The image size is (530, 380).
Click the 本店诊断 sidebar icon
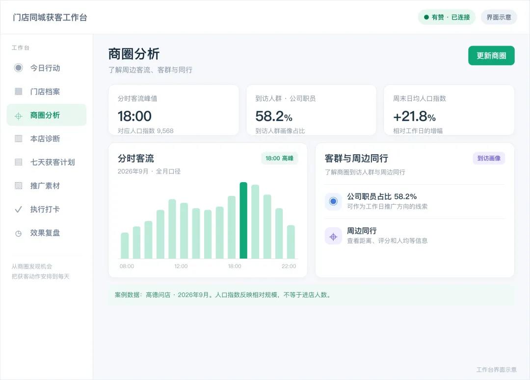(19, 139)
